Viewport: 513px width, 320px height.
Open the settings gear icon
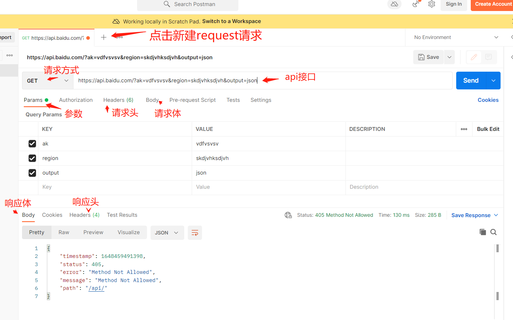click(432, 4)
